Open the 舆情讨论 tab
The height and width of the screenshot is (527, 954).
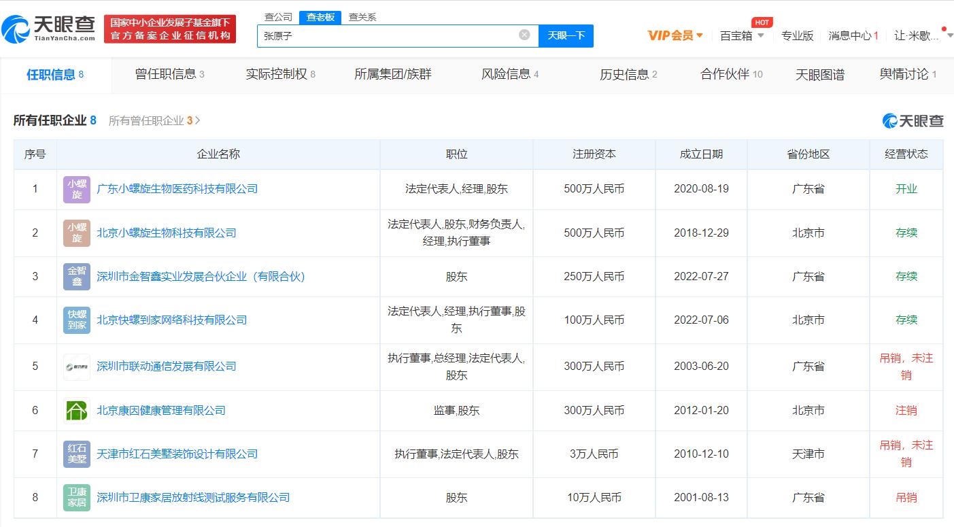coord(908,74)
